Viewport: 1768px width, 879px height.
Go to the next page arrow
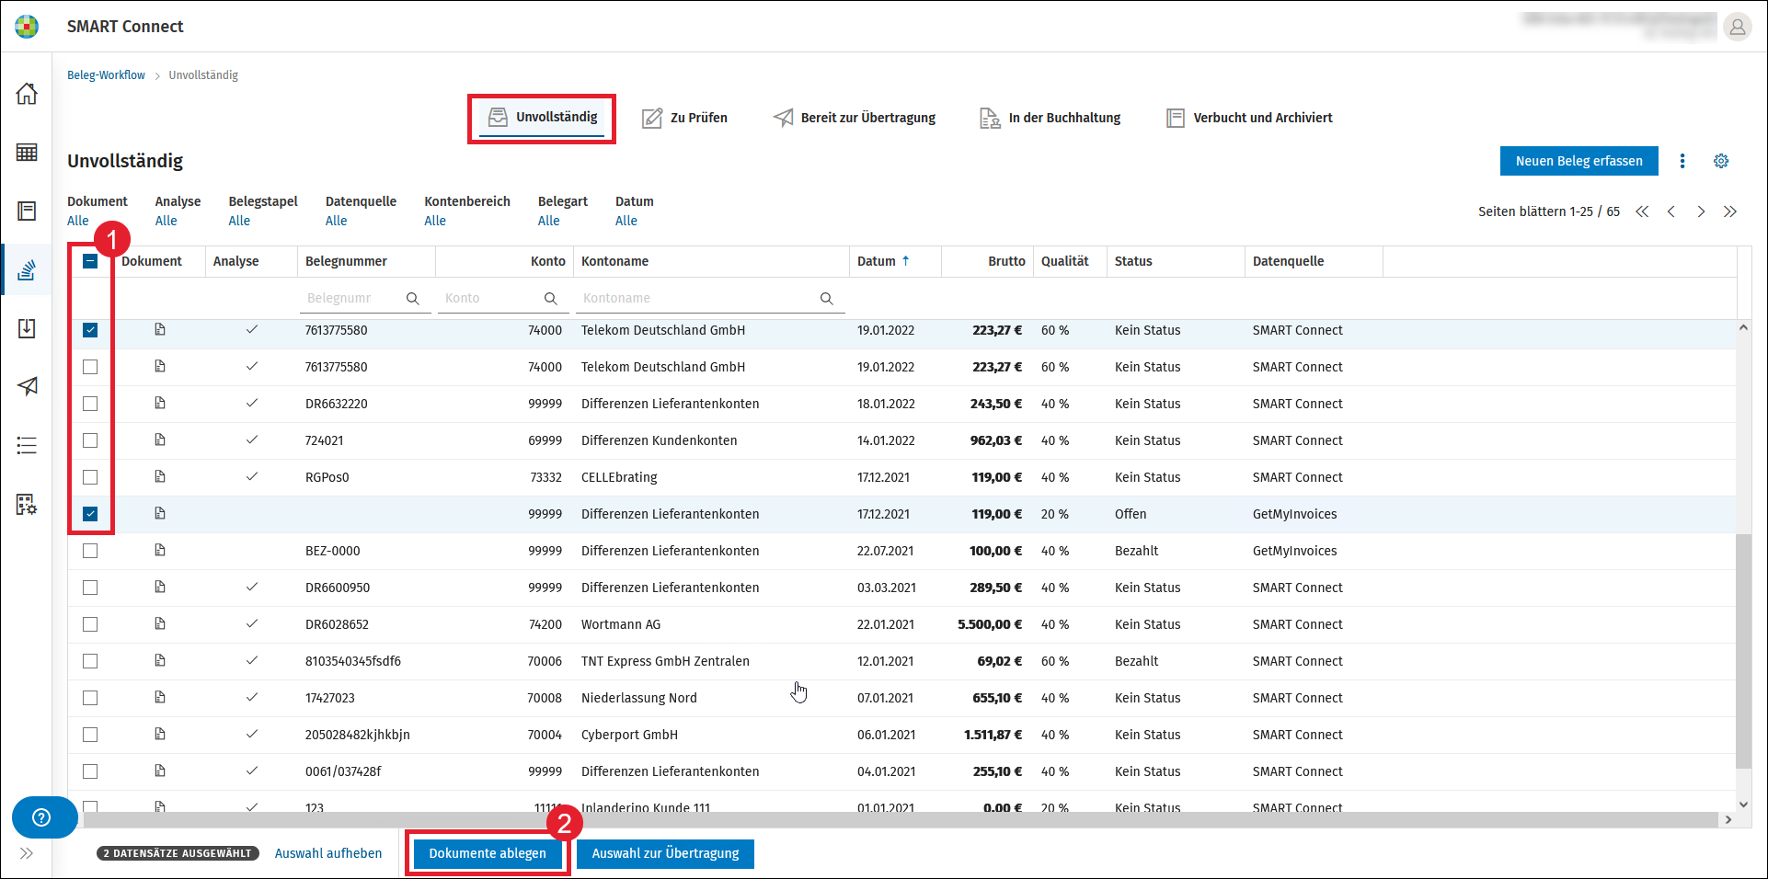(x=1701, y=211)
